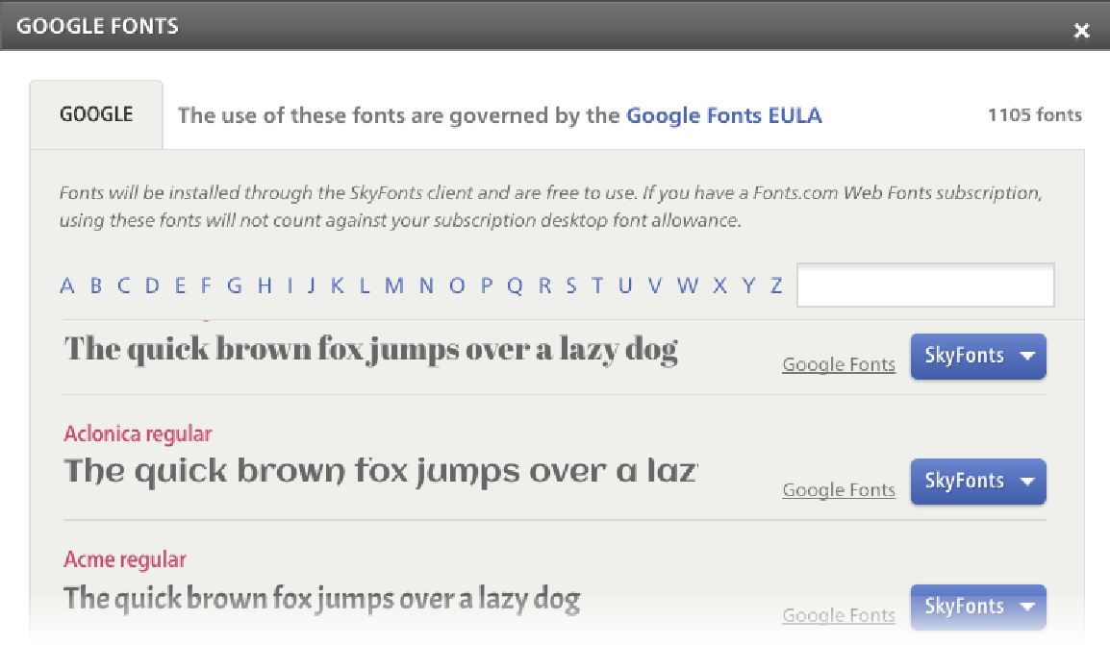The width and height of the screenshot is (1110, 645).
Task: Filter fonts by letter W
Action: (688, 285)
